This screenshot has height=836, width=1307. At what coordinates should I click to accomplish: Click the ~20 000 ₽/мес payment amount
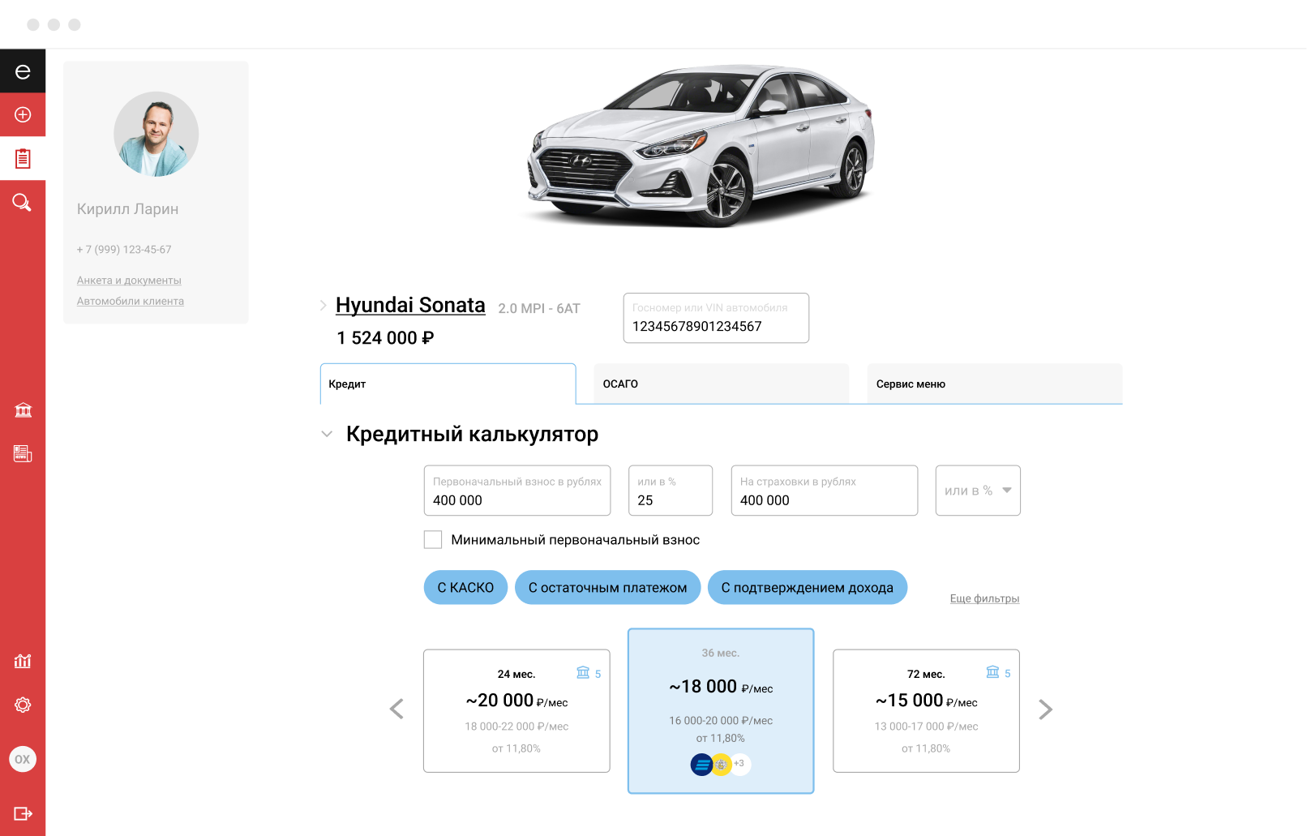click(516, 700)
